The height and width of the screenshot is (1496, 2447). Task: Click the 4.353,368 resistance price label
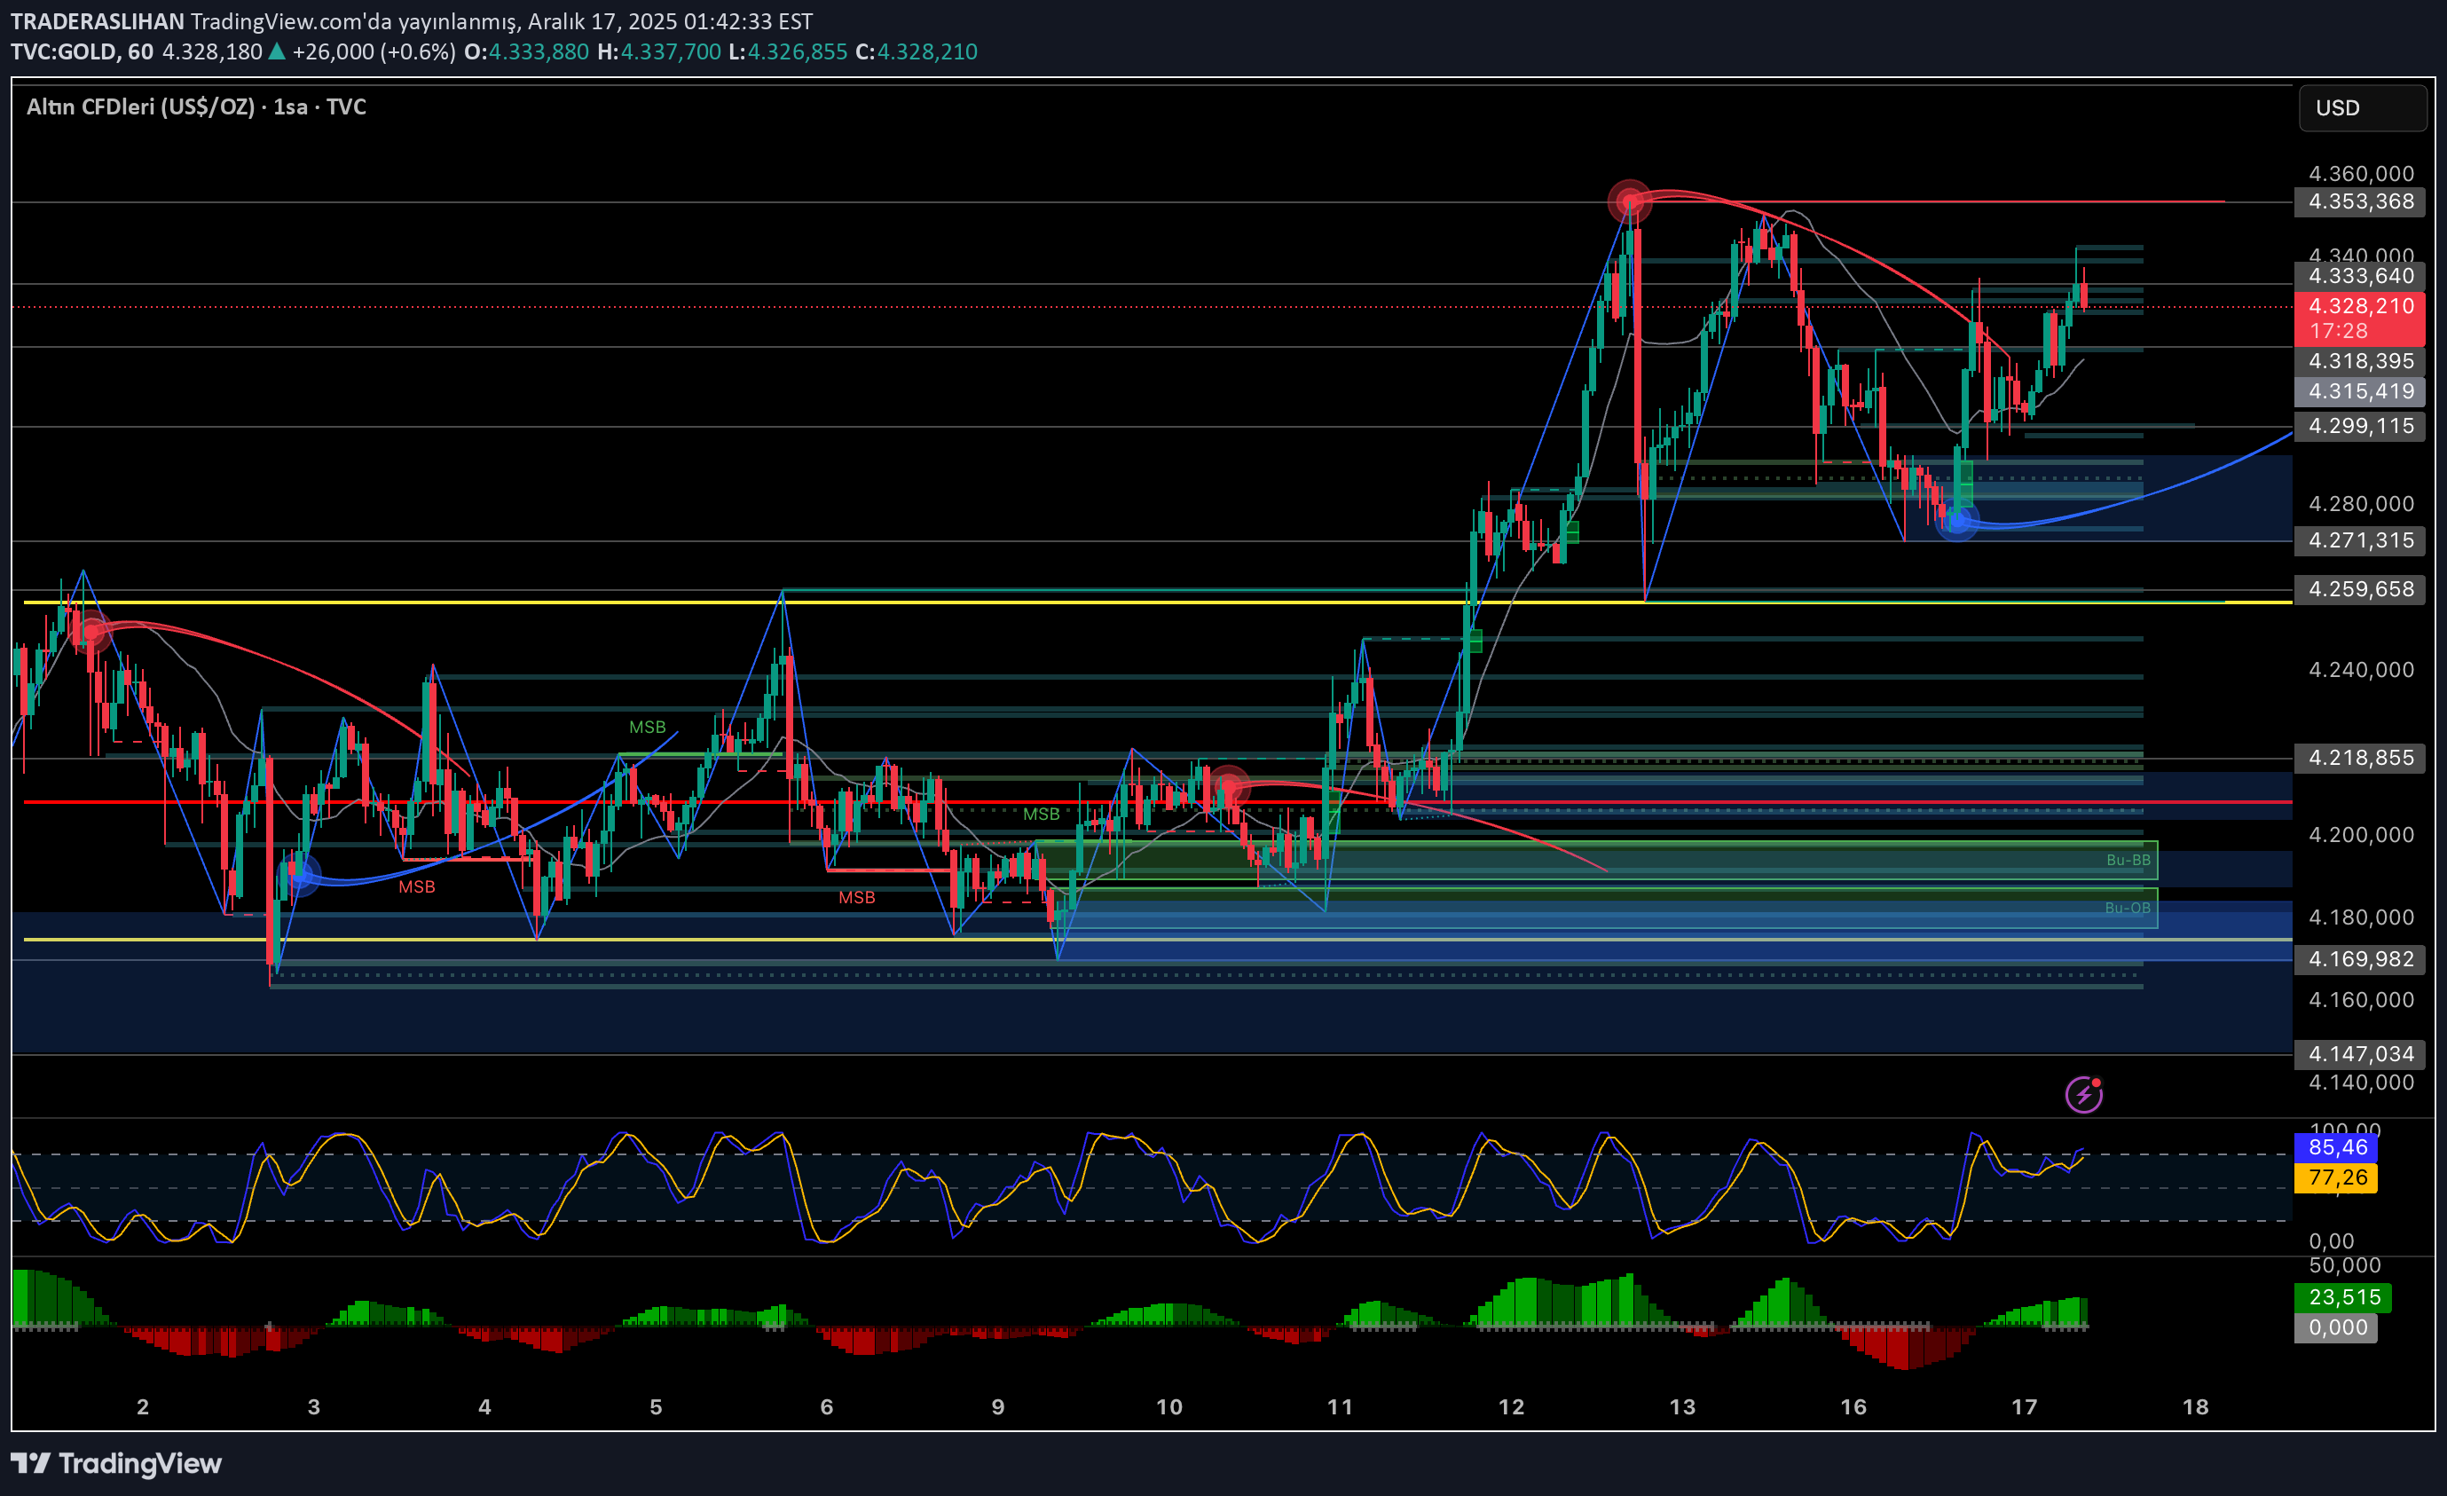point(2360,201)
